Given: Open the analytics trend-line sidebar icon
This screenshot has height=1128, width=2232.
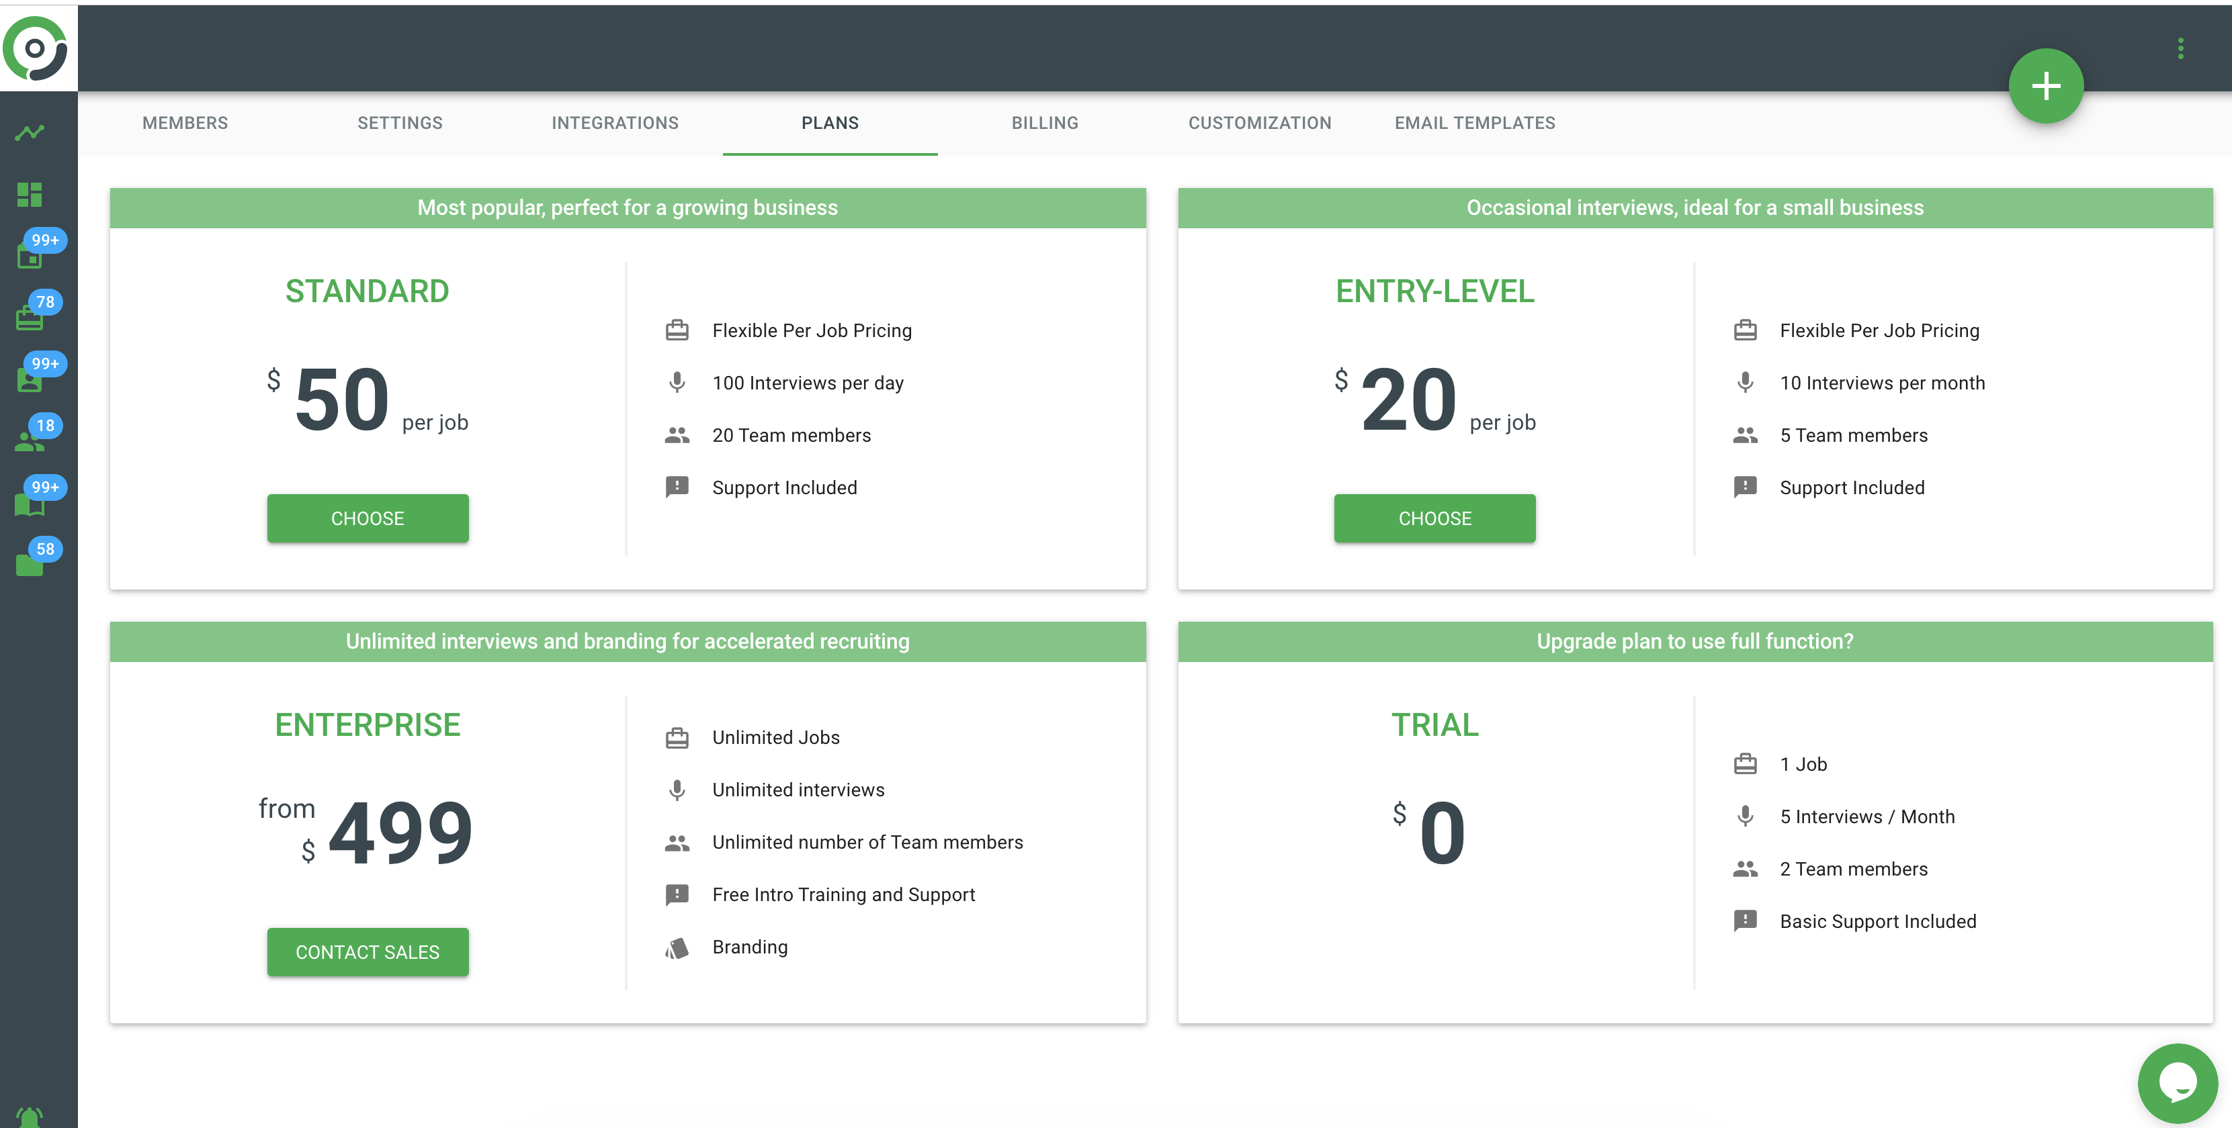Looking at the screenshot, I should (30, 132).
